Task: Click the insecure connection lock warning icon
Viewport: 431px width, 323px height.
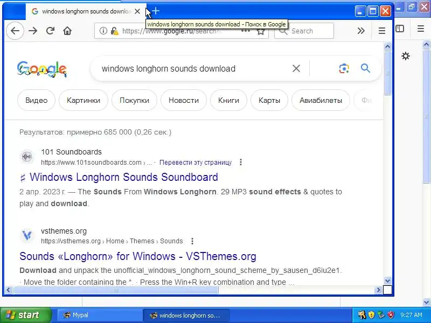Action: click(x=114, y=31)
